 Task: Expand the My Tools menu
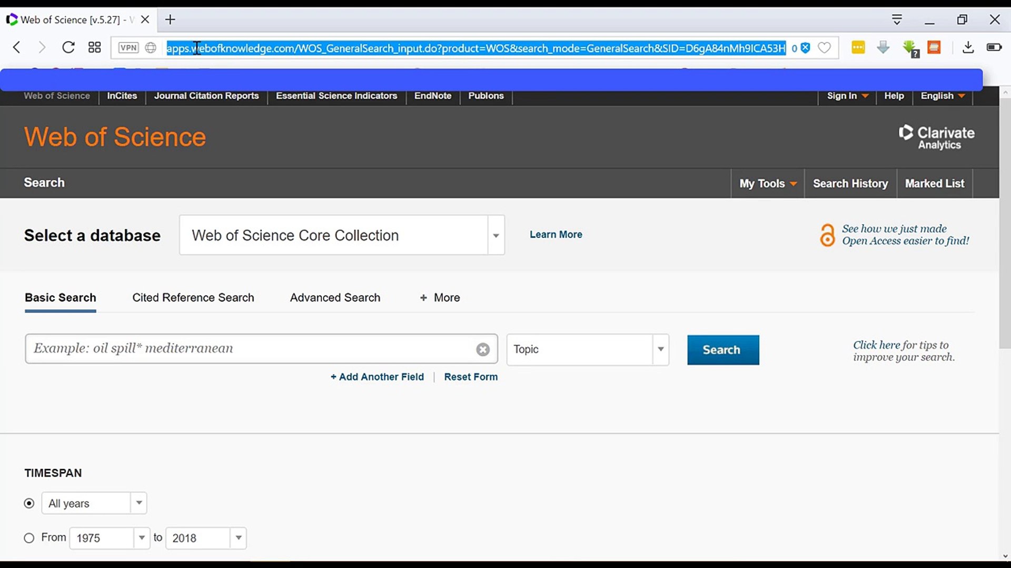tap(768, 184)
